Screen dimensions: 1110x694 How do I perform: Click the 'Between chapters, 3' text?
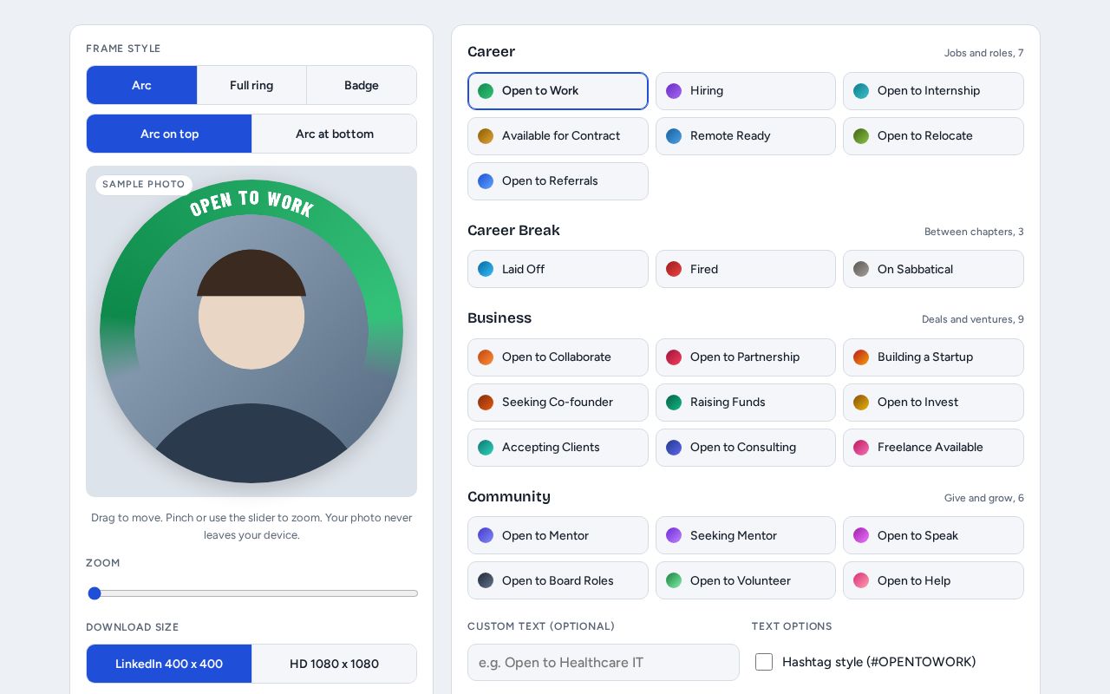(974, 232)
